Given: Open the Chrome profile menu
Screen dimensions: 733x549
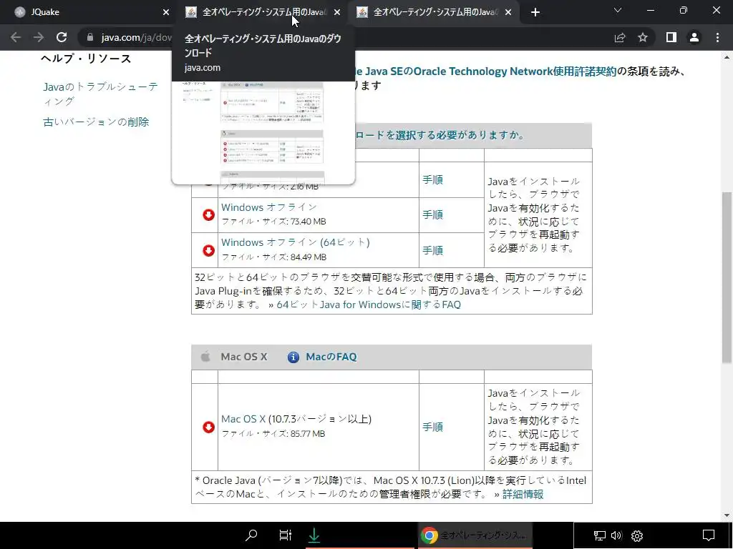Looking at the screenshot, I should coord(694,37).
